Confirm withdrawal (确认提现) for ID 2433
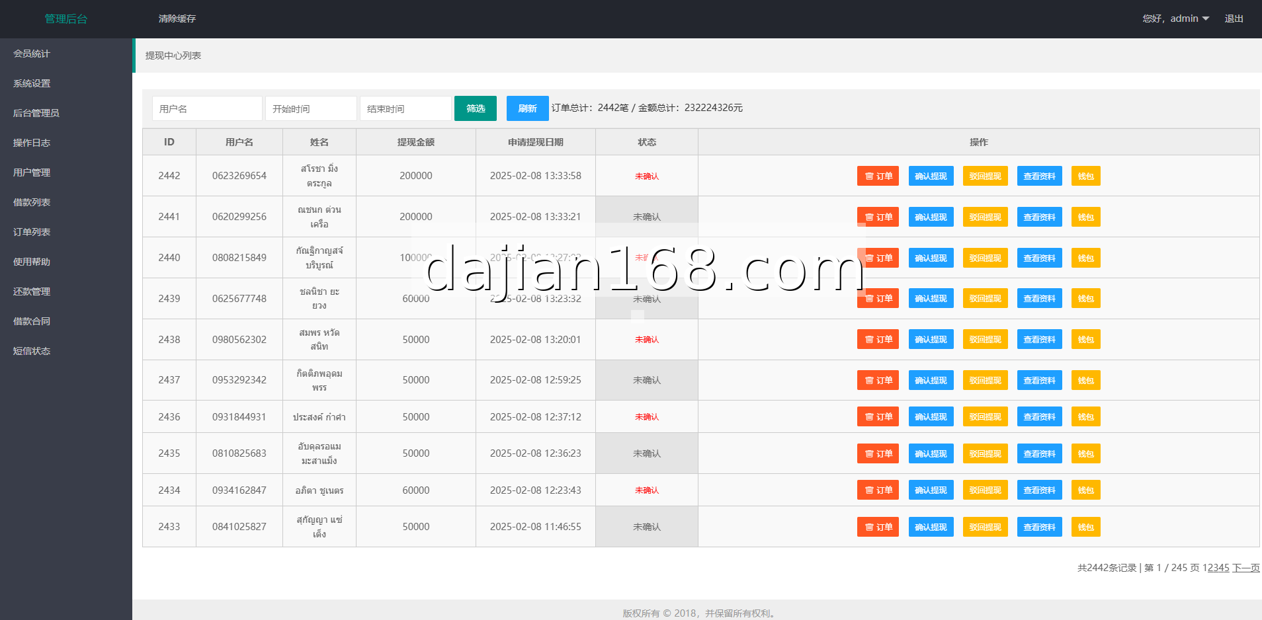1262x620 pixels. pos(931,527)
